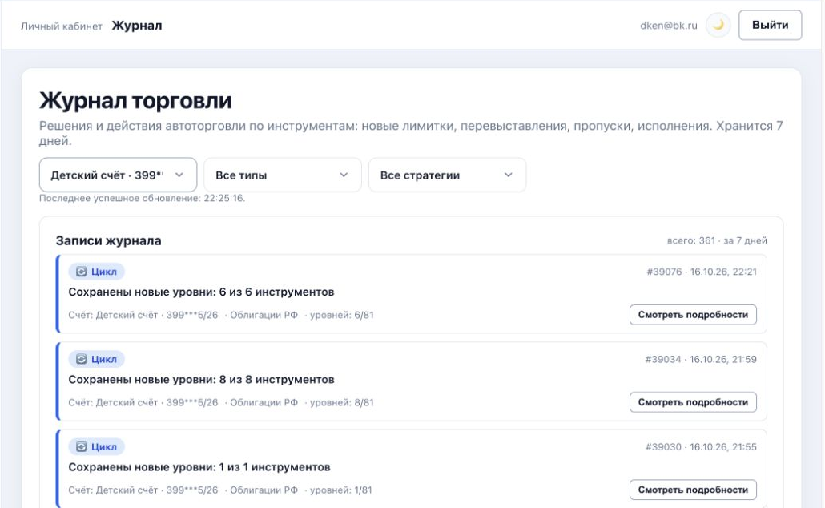Click the 'Записи журнала' heading
Image resolution: width=825 pixels, height=508 pixels.
108,240
